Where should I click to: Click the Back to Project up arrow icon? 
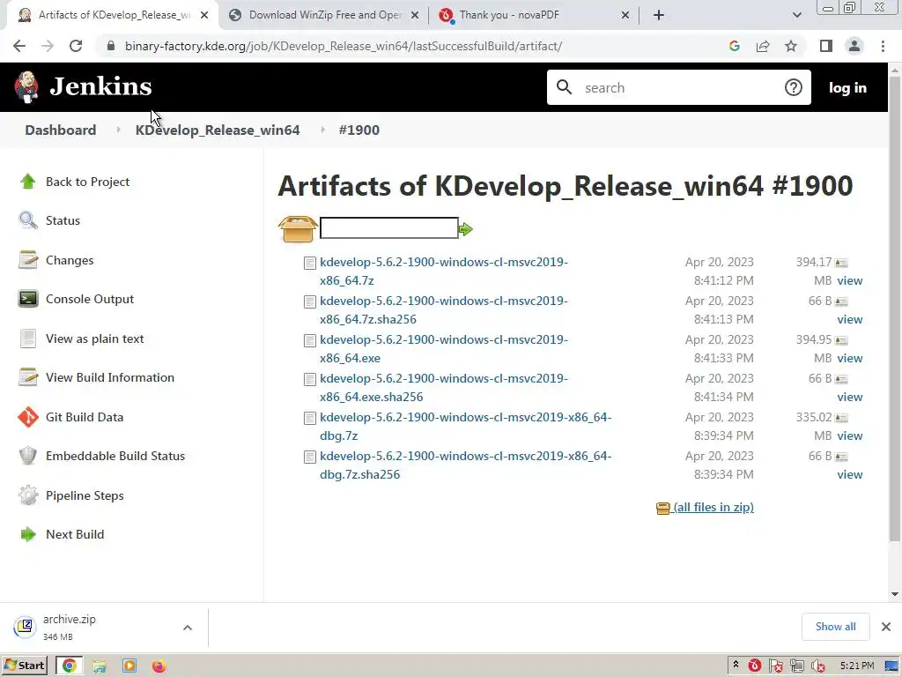click(27, 182)
